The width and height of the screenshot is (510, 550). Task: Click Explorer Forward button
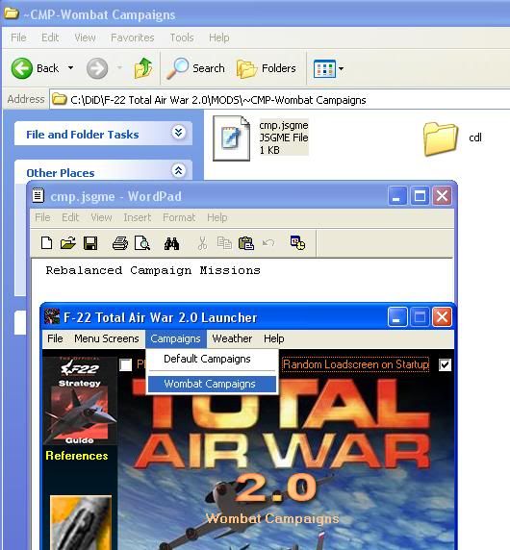97,68
